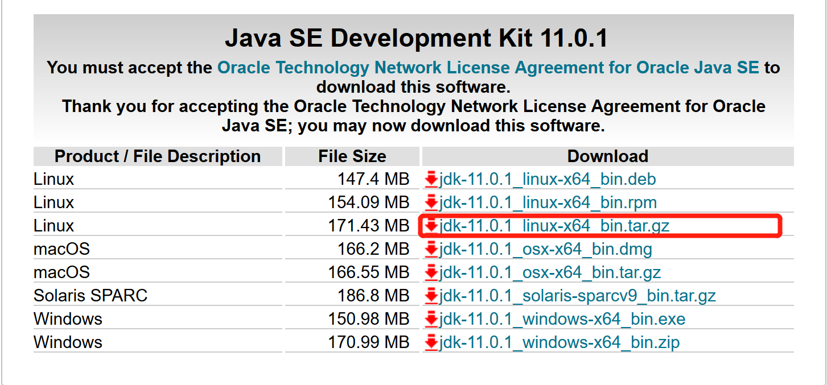
Task: Select the 171.43 MB file size cell
Action: click(x=352, y=226)
